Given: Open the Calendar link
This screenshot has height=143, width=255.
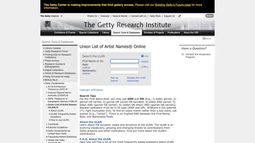Looking at the screenshot, I should [105, 16].
